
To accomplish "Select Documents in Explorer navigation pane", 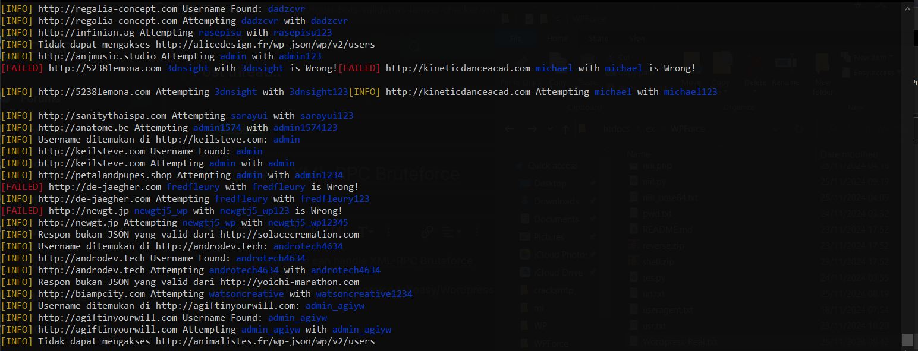I will (x=550, y=219).
